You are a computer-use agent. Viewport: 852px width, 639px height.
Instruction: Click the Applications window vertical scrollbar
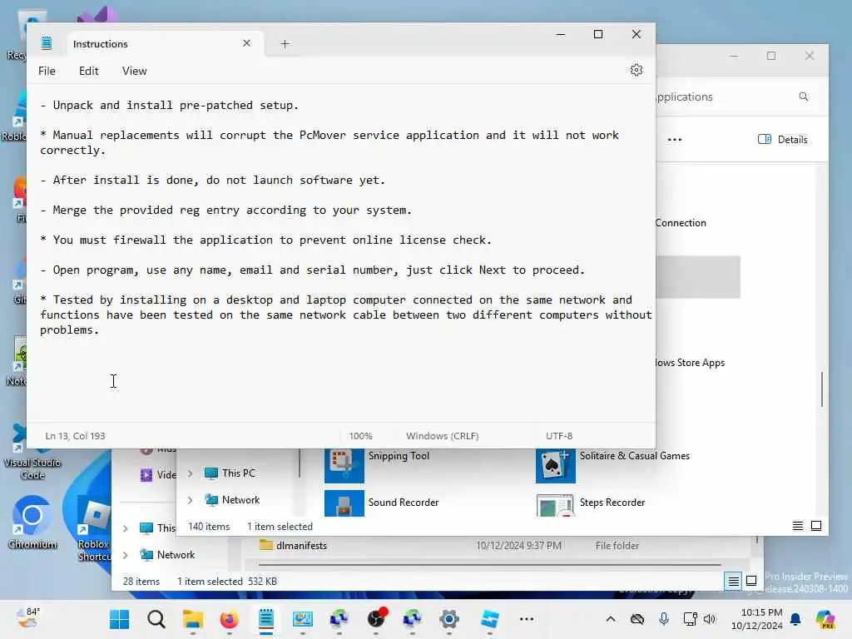821,389
